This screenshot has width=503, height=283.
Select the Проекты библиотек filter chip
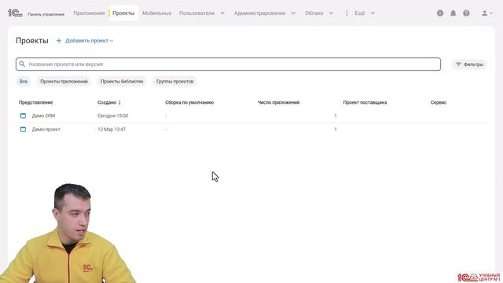pos(122,82)
